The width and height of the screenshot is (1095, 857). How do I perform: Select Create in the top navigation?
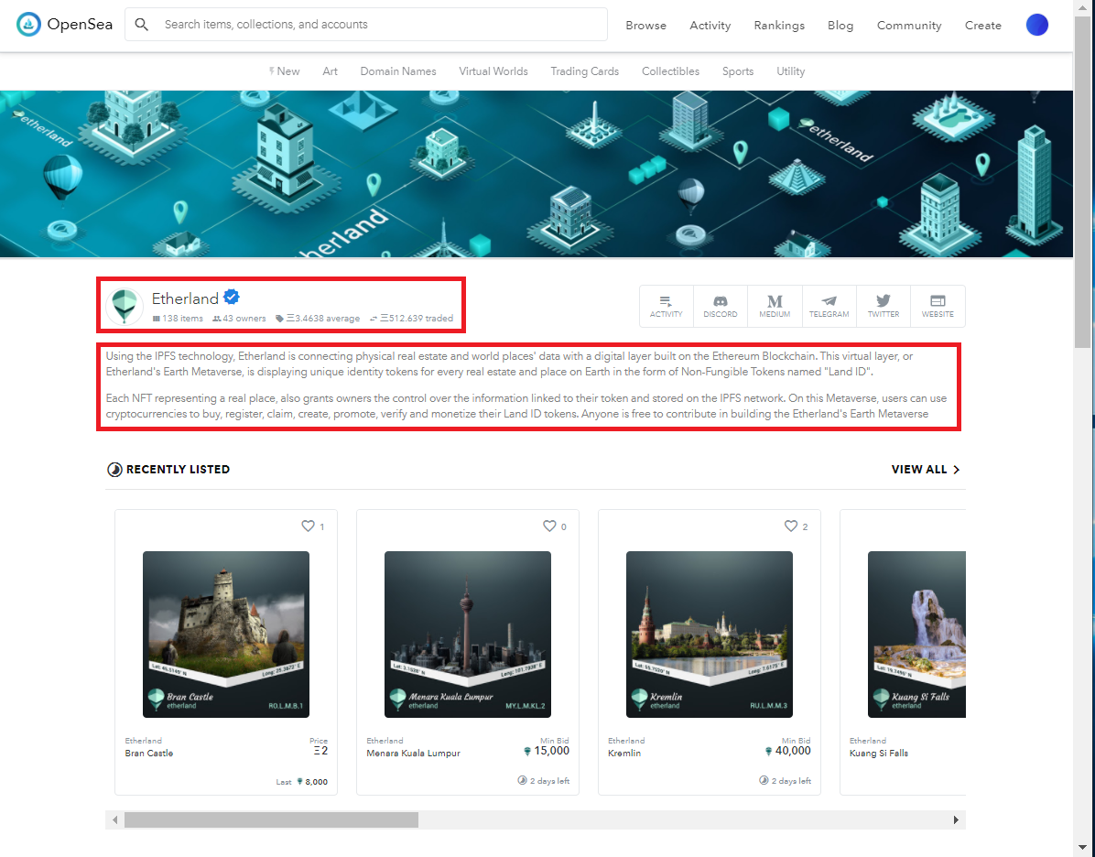(983, 25)
